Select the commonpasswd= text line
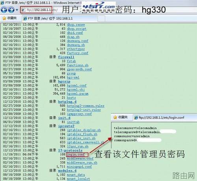The height and width of the screenshot is (181, 197). 125,140
